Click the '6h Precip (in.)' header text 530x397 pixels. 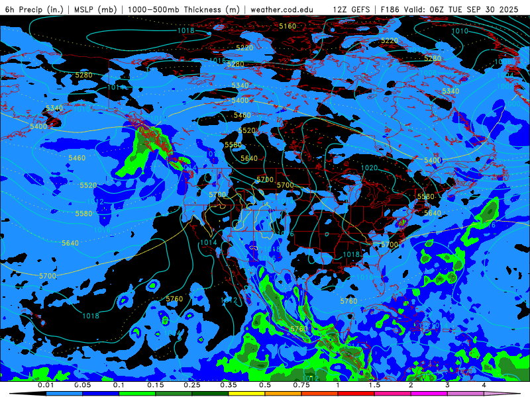tap(34, 9)
